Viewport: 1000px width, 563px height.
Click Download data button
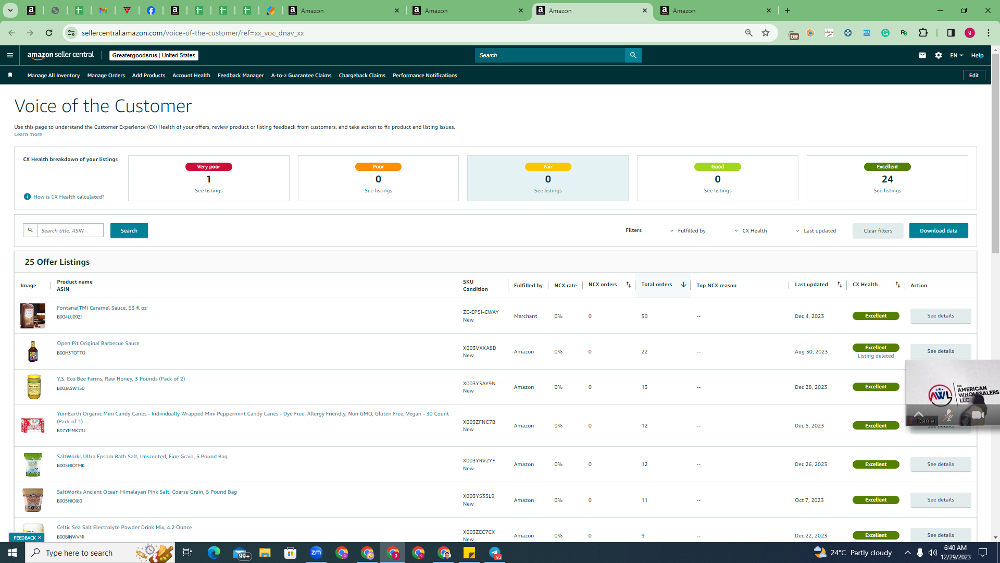(x=939, y=230)
